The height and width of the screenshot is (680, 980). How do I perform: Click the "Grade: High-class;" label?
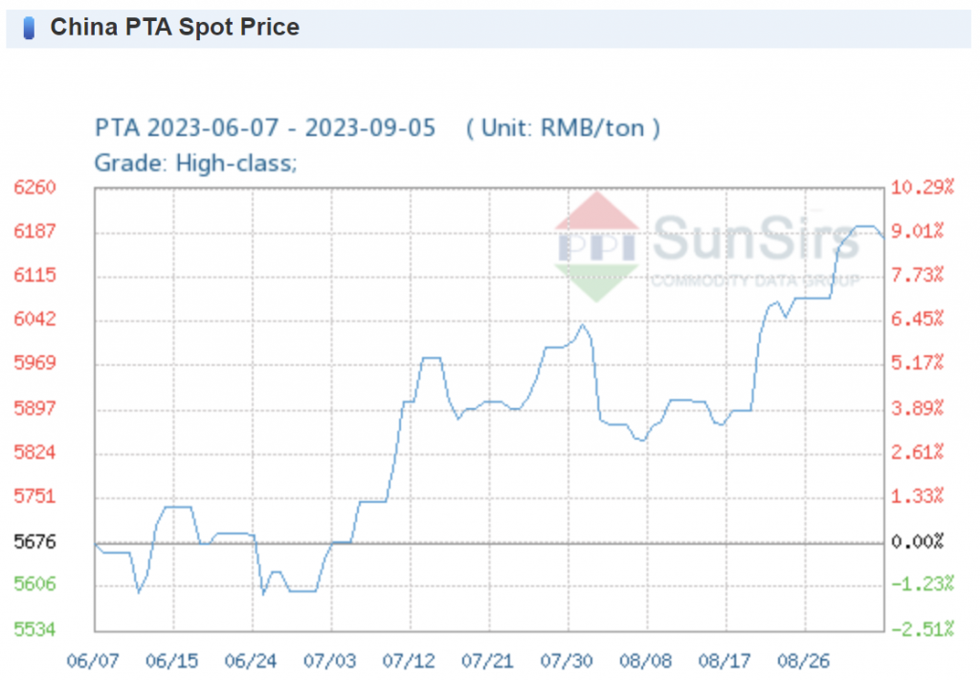pyautogui.click(x=196, y=163)
